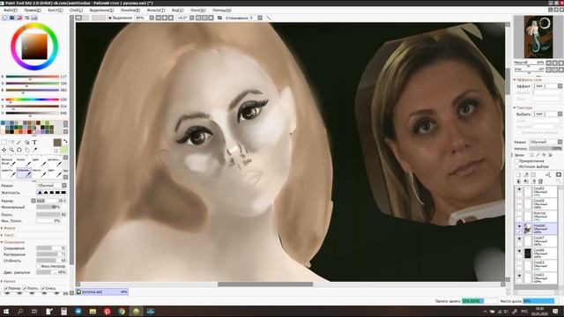Select the Hand pan tool
Image resolution: width=564 pixels, height=317 pixels.
coord(27,150)
